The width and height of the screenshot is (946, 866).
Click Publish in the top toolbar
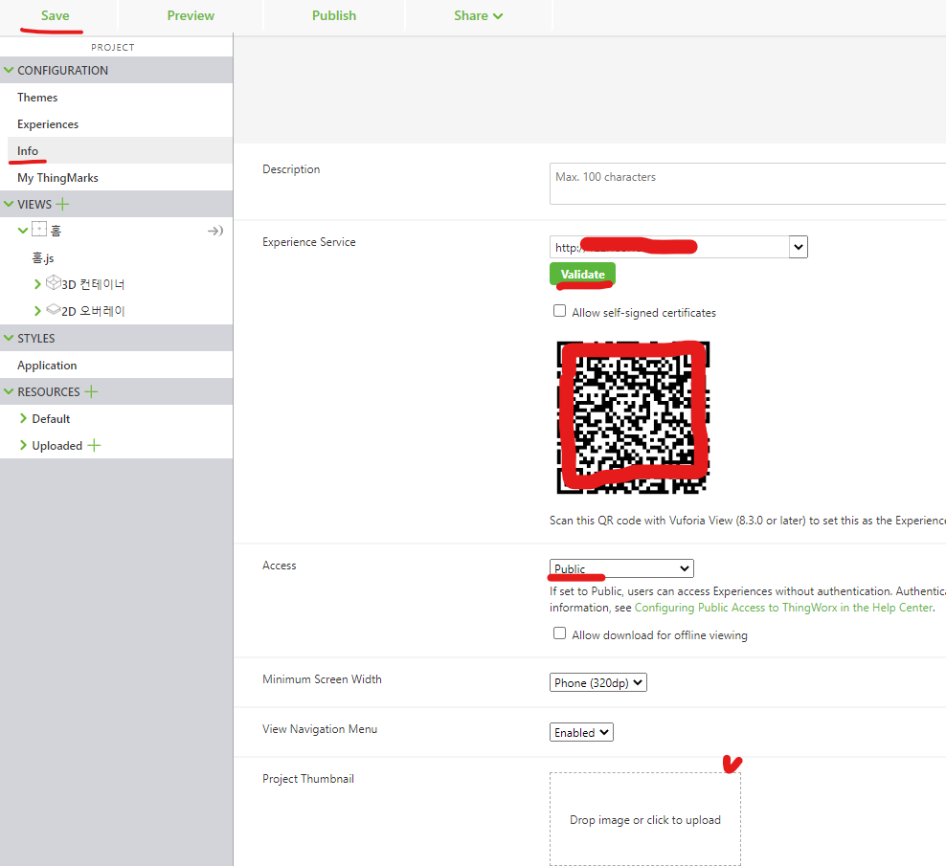tap(334, 15)
